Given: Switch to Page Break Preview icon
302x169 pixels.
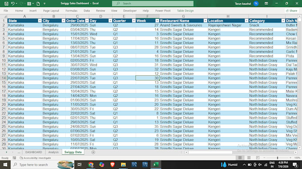Looking at the screenshot, I should tap(258, 157).
